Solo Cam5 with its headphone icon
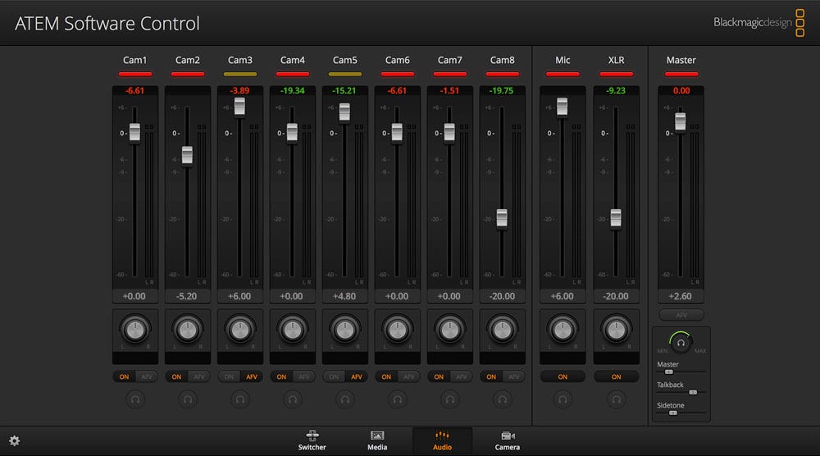Image resolution: width=820 pixels, height=456 pixels. [x=345, y=399]
